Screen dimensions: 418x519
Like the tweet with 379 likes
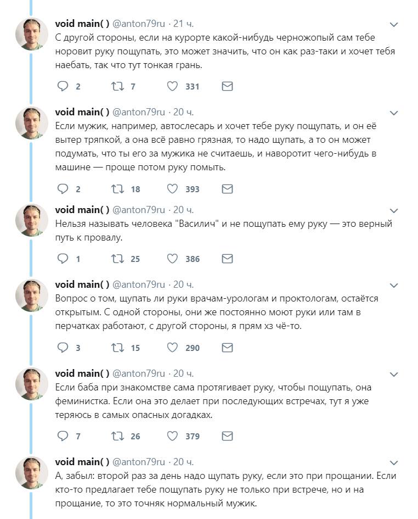click(x=172, y=436)
